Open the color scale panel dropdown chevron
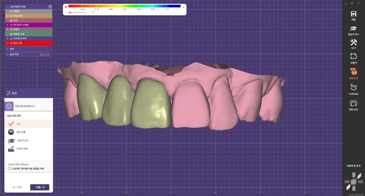Screen dimensions: 365x196 click(x=183, y=7)
